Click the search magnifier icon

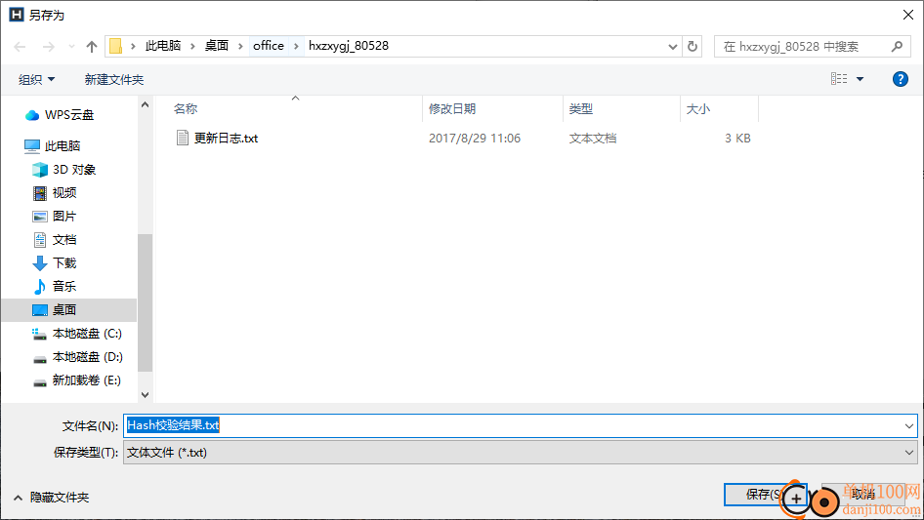(897, 46)
